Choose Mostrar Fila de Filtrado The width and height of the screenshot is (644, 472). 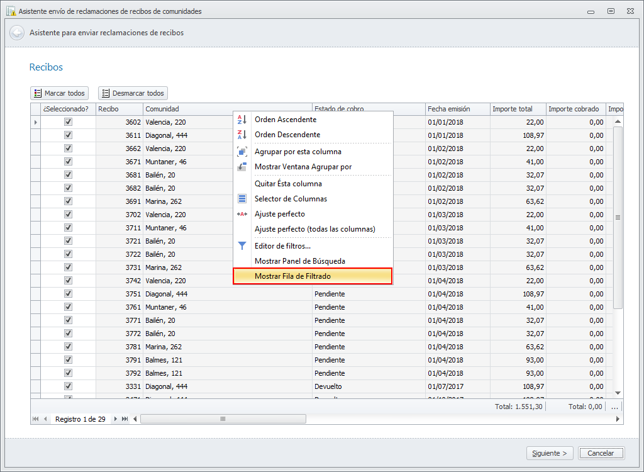click(313, 276)
